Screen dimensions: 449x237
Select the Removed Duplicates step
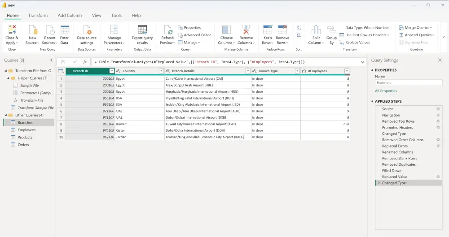coord(399,164)
